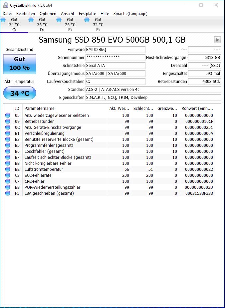225x308 pixels.
Task: Open the Datei menu
Action: pos(7,14)
